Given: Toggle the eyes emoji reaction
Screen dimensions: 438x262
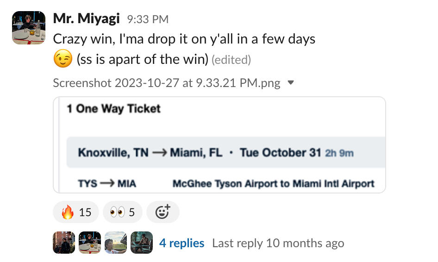Looking at the screenshot, I should pyautogui.click(x=122, y=212).
